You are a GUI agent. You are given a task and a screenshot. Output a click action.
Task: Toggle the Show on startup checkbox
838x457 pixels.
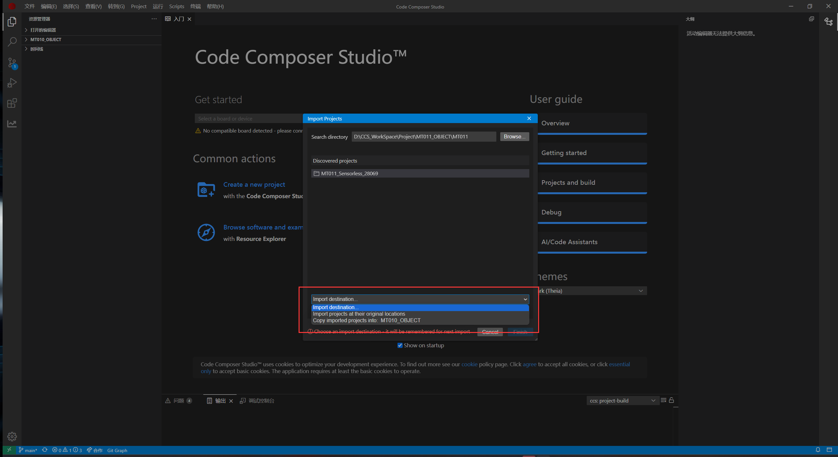[400, 345]
